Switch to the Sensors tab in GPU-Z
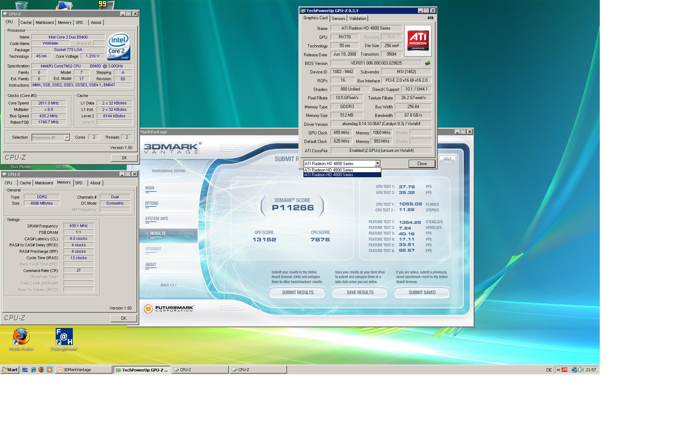This screenshot has width=699, height=441. pos(338,19)
